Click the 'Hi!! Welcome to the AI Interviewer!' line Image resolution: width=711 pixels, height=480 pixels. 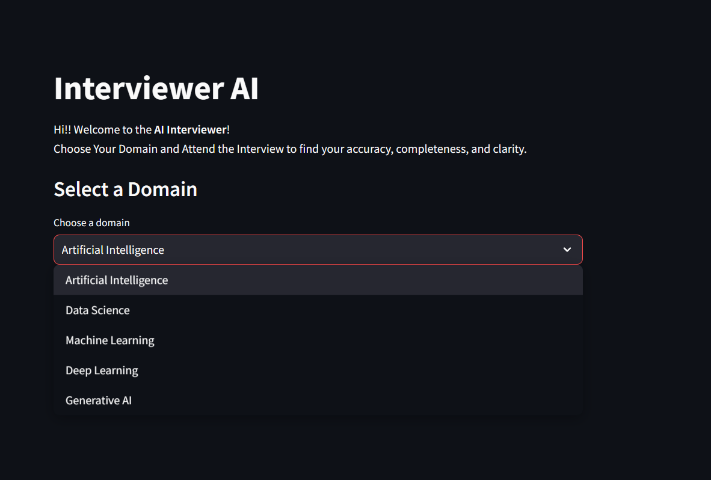(x=141, y=130)
